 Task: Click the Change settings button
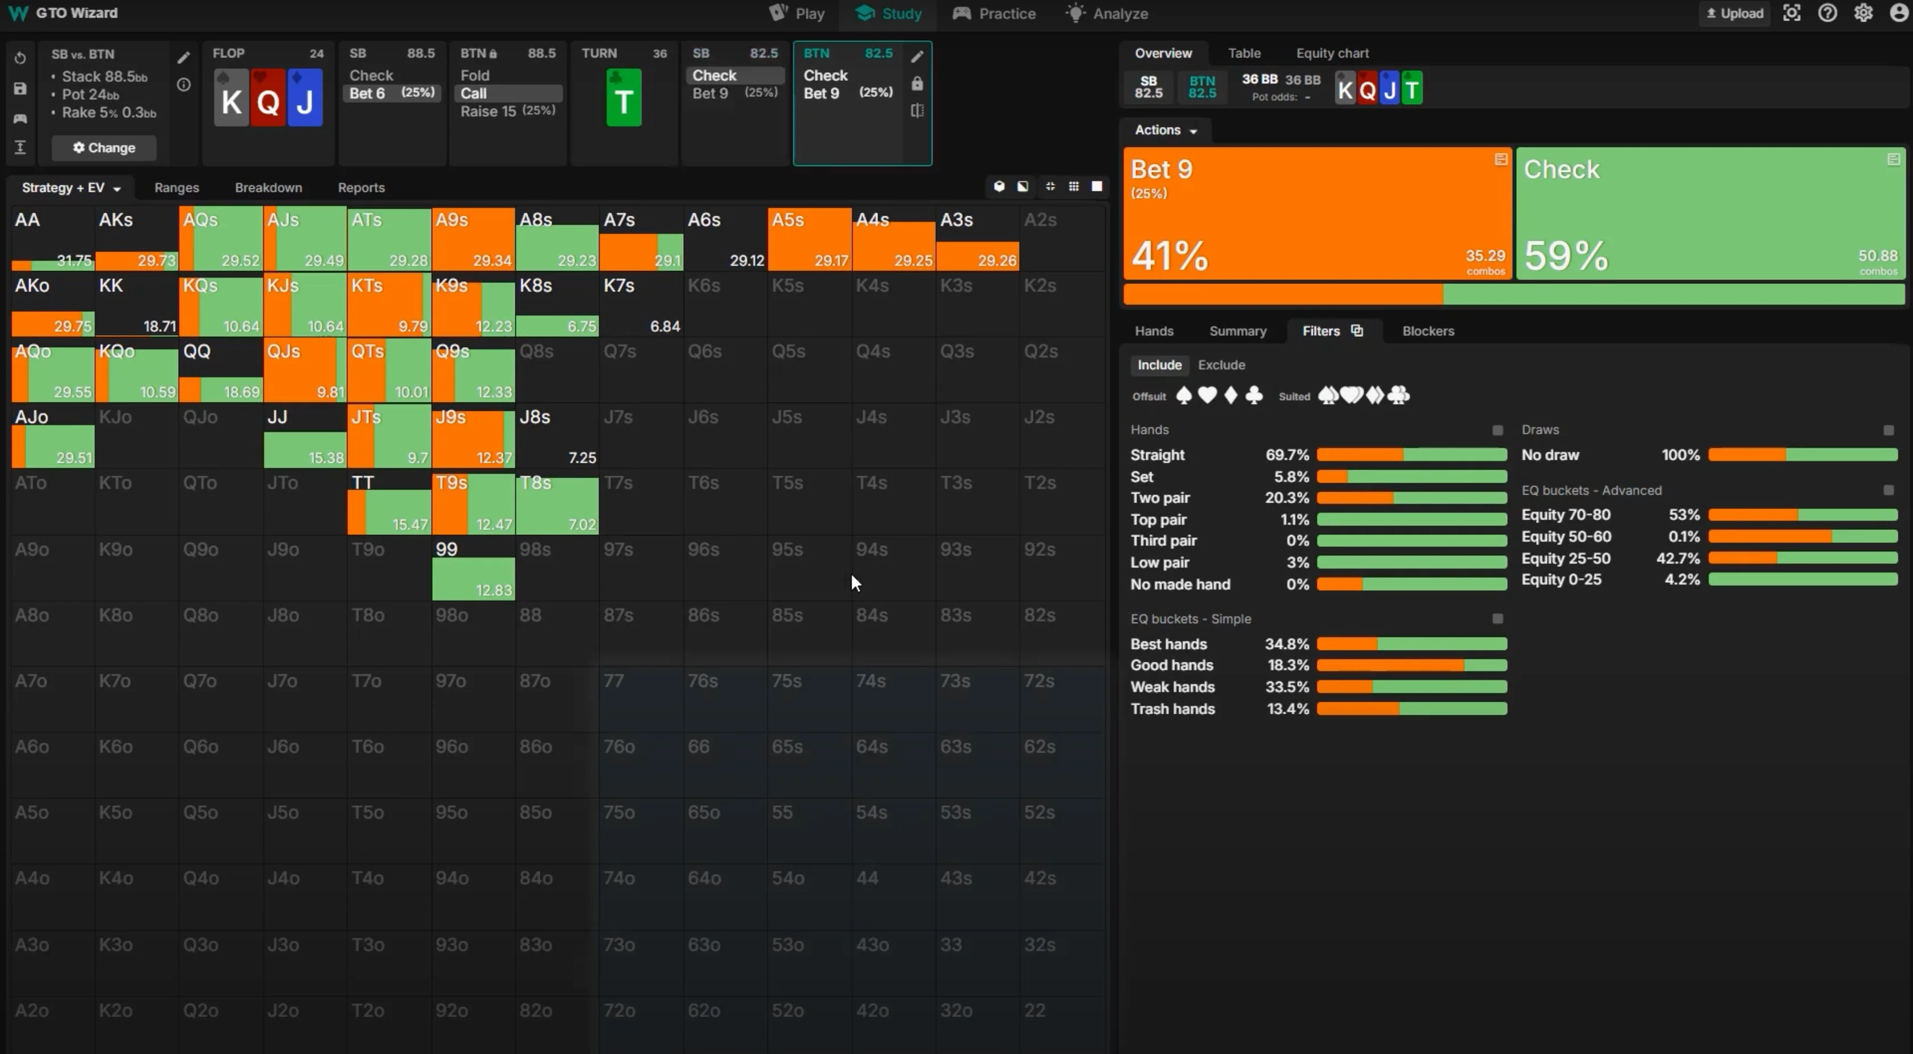pyautogui.click(x=104, y=148)
